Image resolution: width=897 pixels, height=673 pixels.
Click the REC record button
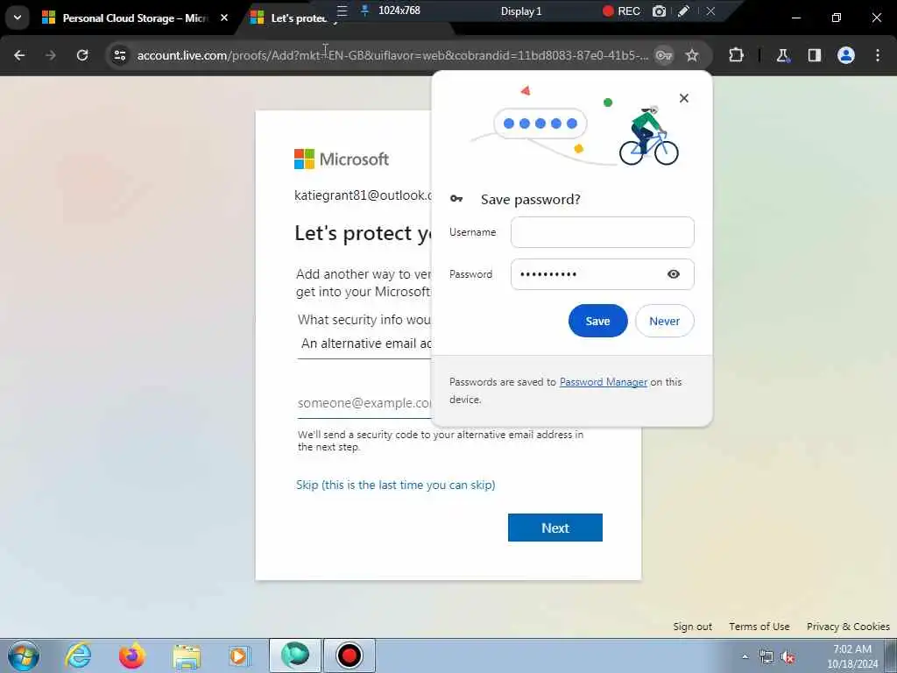[x=621, y=11]
